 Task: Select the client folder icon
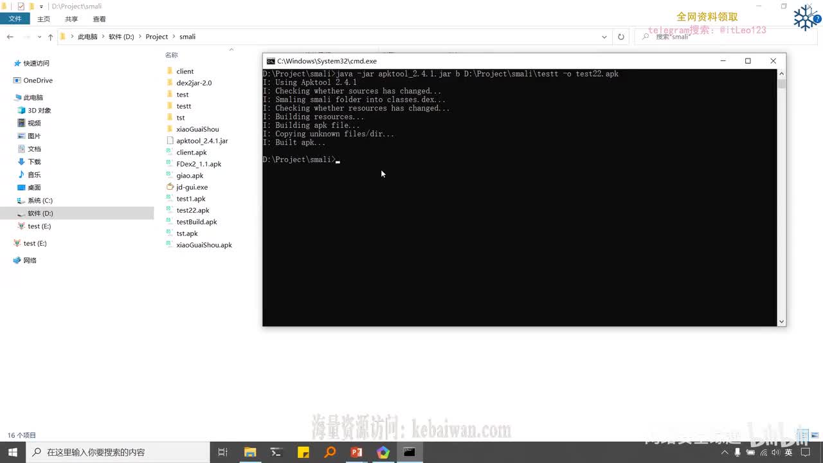point(170,71)
